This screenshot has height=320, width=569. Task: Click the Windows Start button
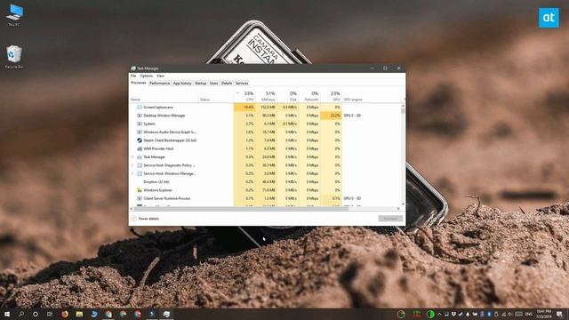(6, 314)
